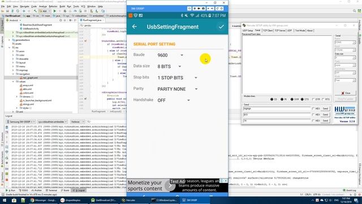The height and width of the screenshot is (204, 362).
Task: Open the Microsoft Store taskbar icon
Action: 14,200
